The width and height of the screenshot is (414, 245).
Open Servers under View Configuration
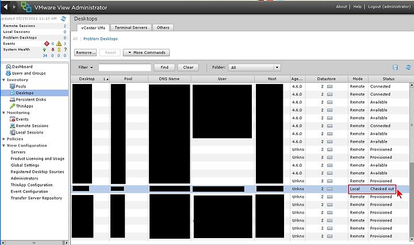click(x=18, y=152)
